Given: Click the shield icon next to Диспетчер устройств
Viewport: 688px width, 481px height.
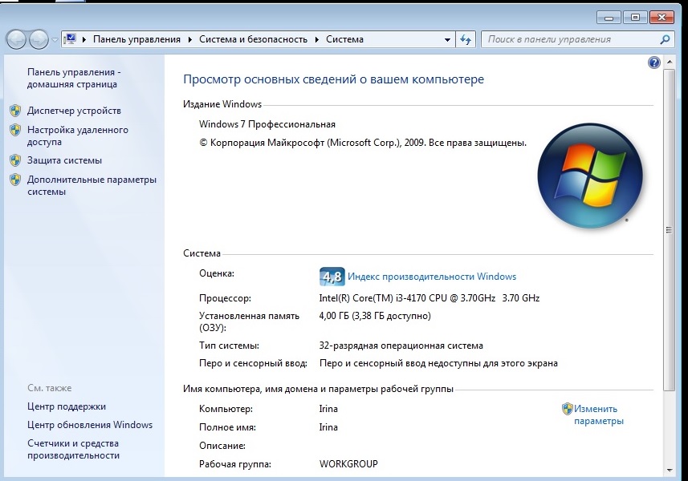Looking at the screenshot, I should (14, 111).
